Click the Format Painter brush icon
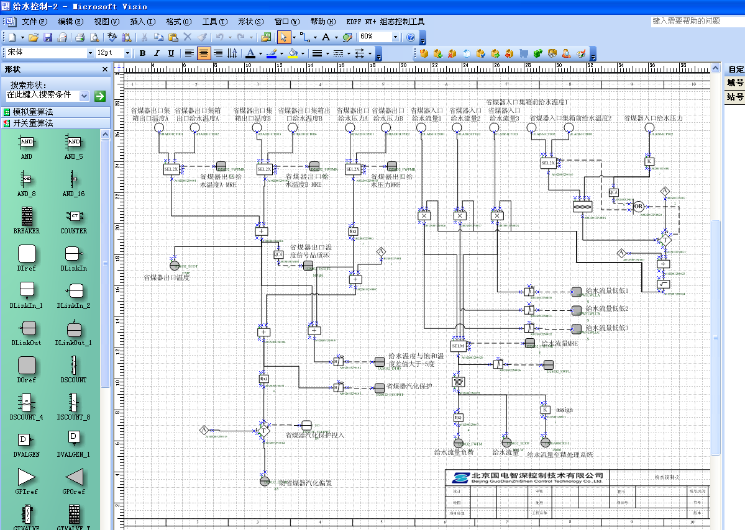Image resolution: width=745 pixels, height=530 pixels. point(203,37)
